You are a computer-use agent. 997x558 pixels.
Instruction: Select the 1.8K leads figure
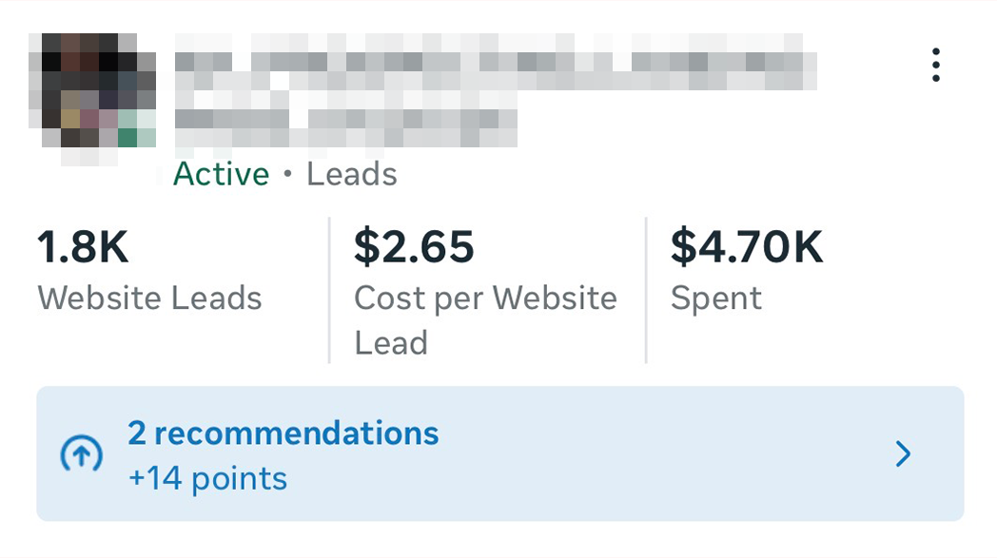coord(84,247)
